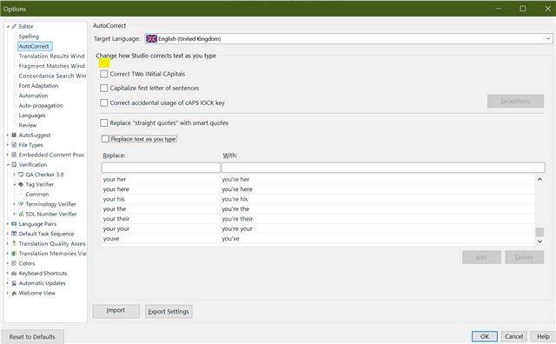Screen dimensions: 556x344
Task: Click the QA Checker 3.0 icon
Action: (x=21, y=175)
